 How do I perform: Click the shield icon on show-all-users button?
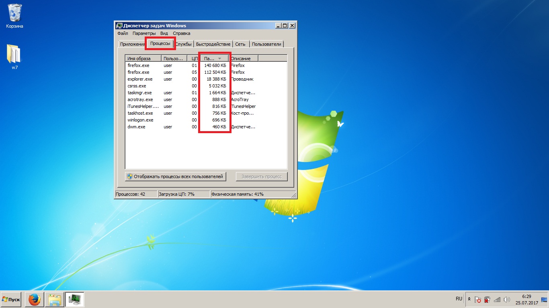point(129,176)
